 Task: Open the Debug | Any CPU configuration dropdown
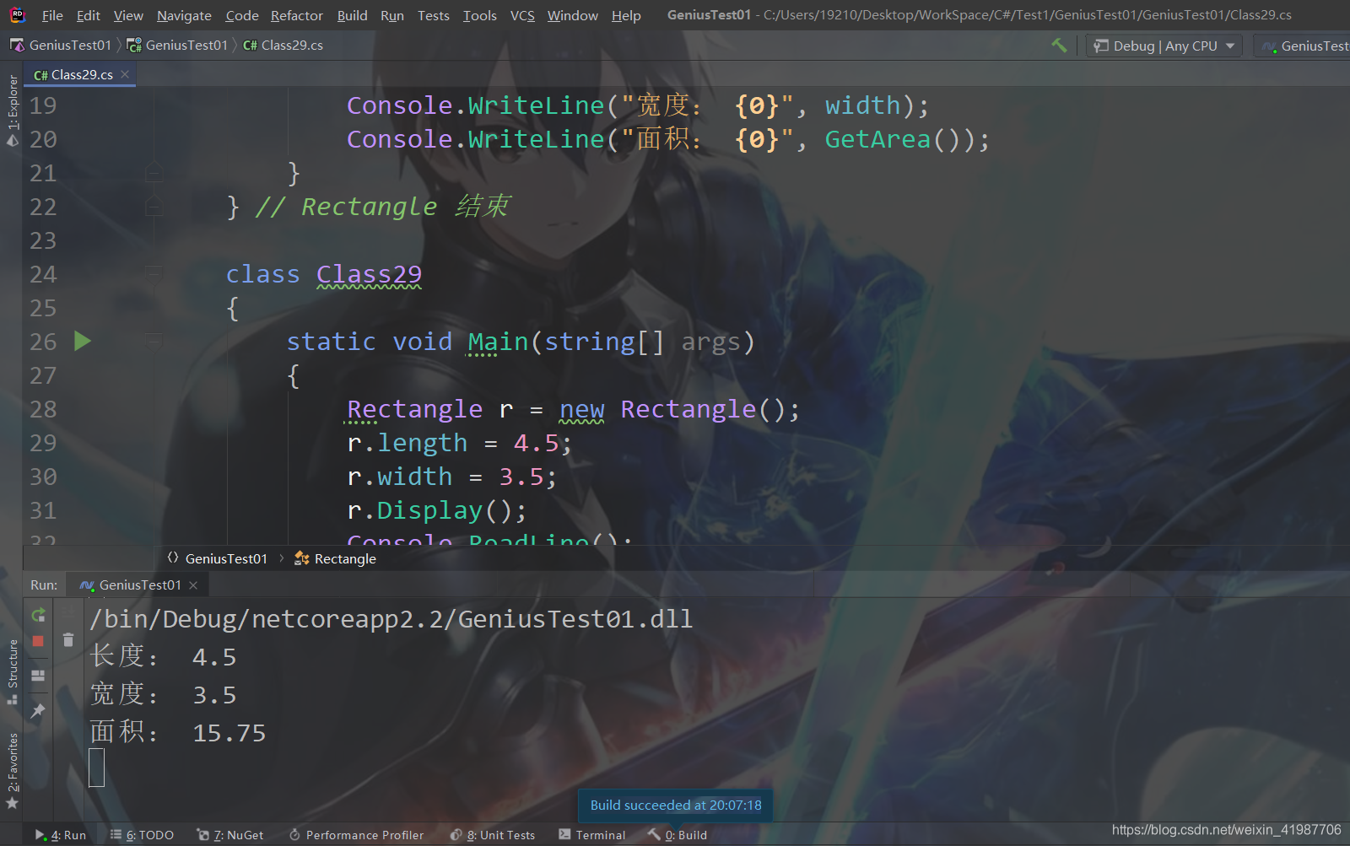pyautogui.click(x=1164, y=46)
